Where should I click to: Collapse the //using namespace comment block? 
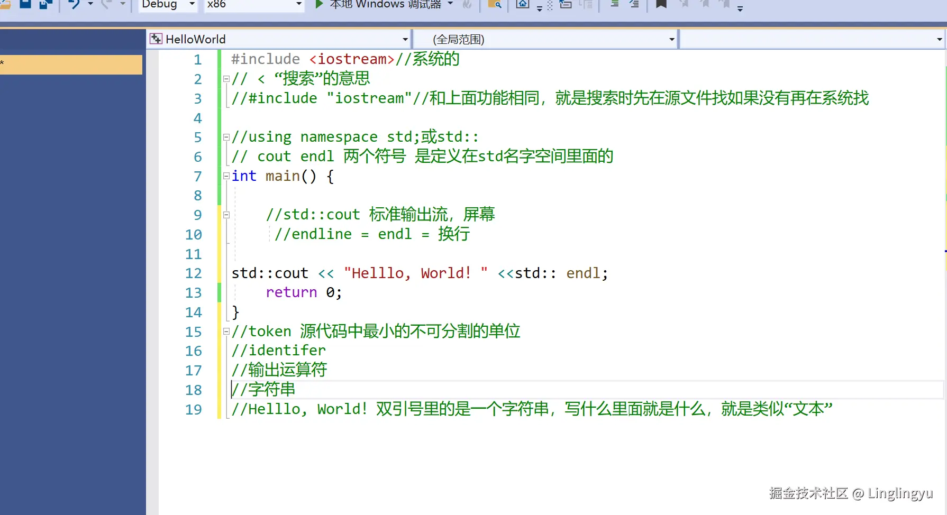click(x=226, y=137)
